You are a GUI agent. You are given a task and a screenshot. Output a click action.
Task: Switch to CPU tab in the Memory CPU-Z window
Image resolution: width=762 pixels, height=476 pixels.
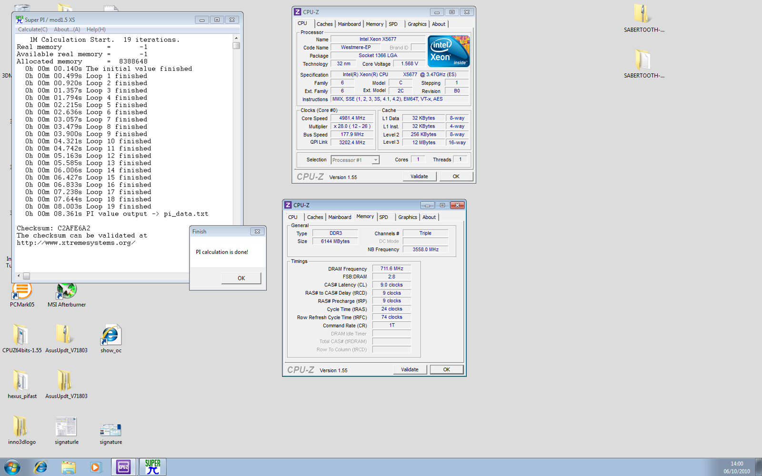(293, 217)
